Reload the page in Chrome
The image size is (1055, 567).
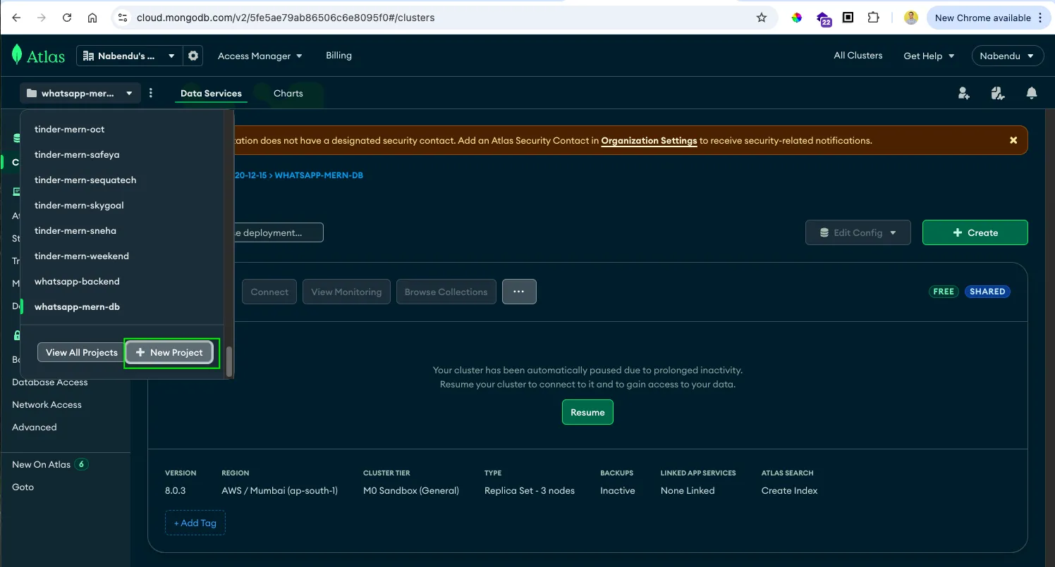67,18
